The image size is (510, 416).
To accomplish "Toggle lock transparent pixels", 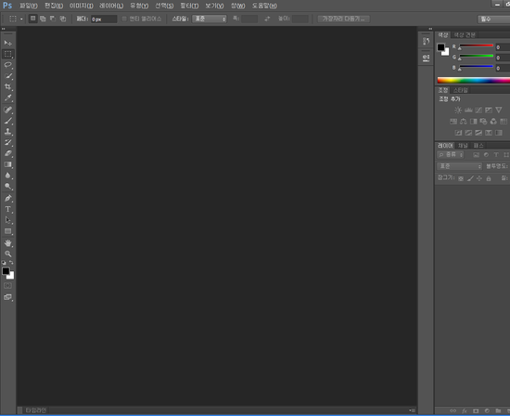I will [461, 178].
